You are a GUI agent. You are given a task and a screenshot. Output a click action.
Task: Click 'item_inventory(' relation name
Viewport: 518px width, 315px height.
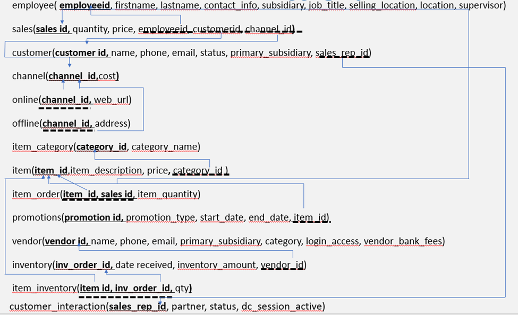[x=46, y=288]
